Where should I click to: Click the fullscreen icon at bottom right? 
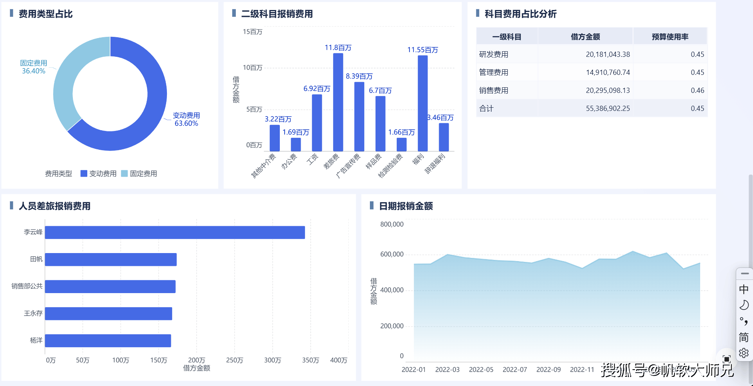point(727,359)
